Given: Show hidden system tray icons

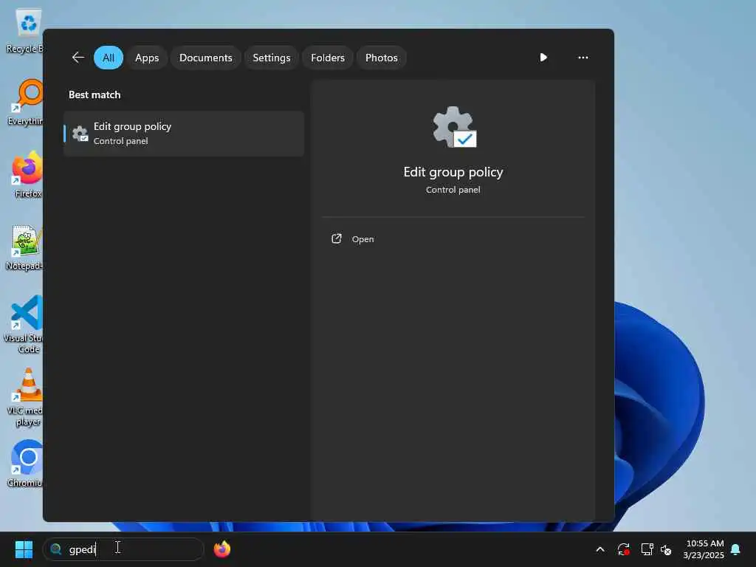Looking at the screenshot, I should 600,549.
